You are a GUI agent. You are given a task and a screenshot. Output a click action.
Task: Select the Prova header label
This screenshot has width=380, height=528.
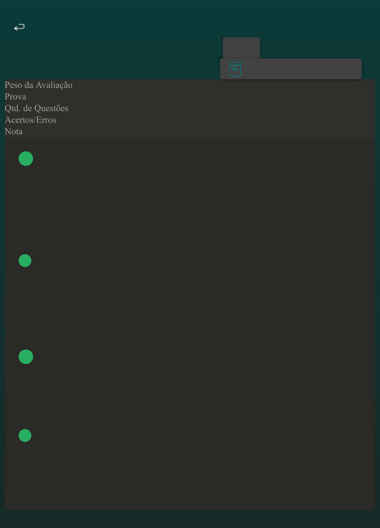16,97
